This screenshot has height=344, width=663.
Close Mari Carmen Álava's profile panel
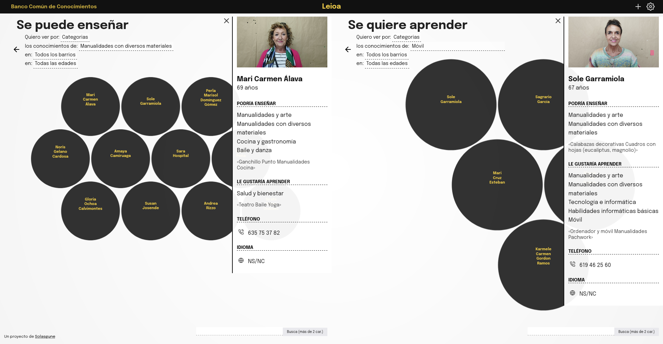226,21
